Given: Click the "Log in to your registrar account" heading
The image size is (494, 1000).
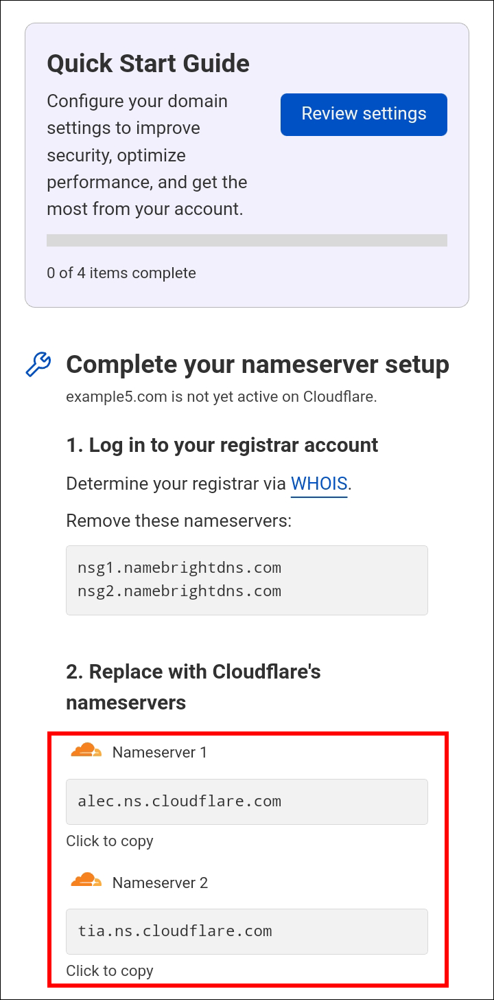Looking at the screenshot, I should (222, 445).
